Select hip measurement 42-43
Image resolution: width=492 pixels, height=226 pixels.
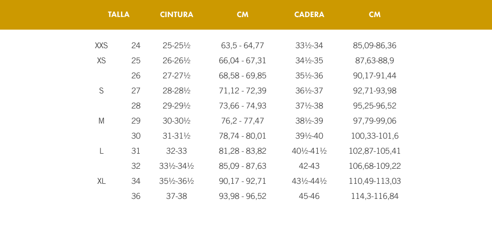point(309,166)
